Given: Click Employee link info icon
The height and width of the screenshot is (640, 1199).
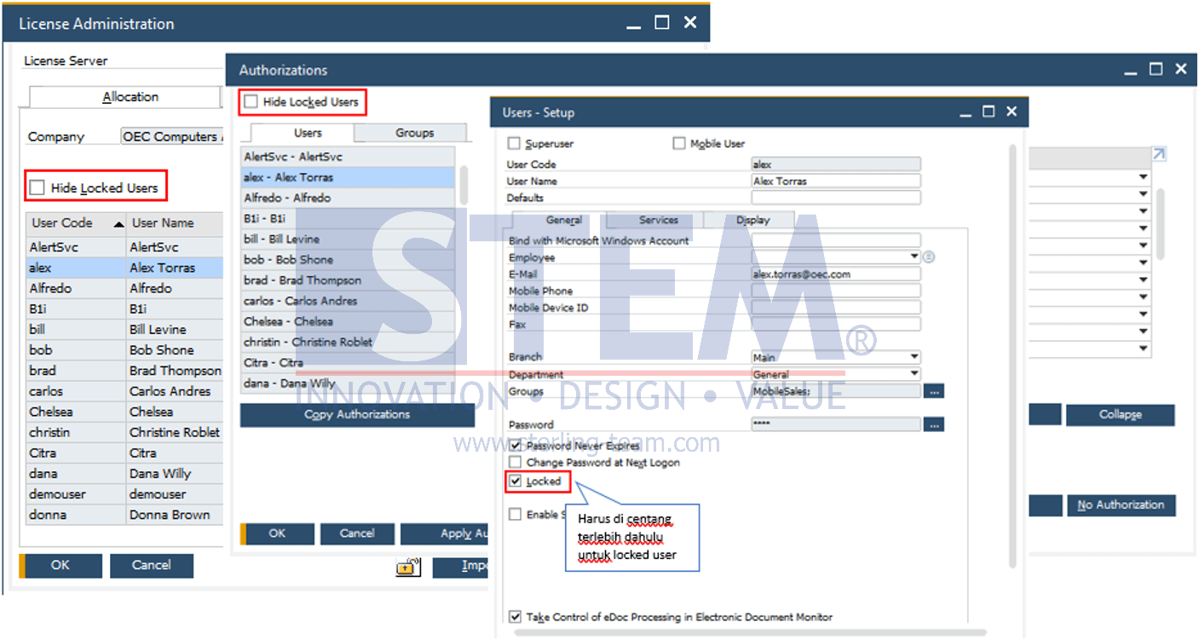Looking at the screenshot, I should (x=929, y=257).
